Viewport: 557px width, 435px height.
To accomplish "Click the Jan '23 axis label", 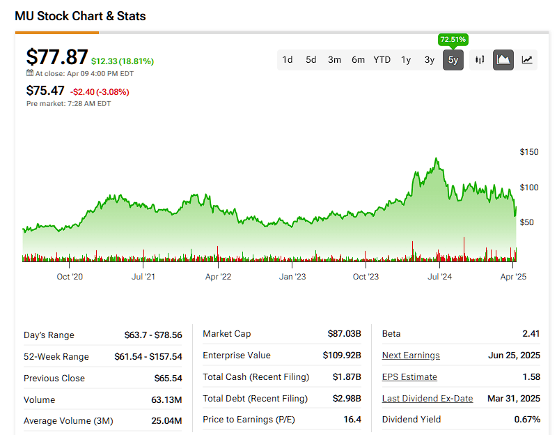I will (x=292, y=277).
